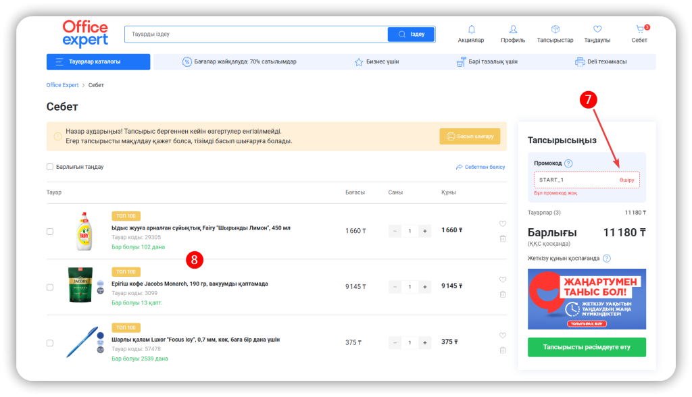Increase Fairy quantity with plus button
The image size is (692, 397).
click(x=425, y=231)
